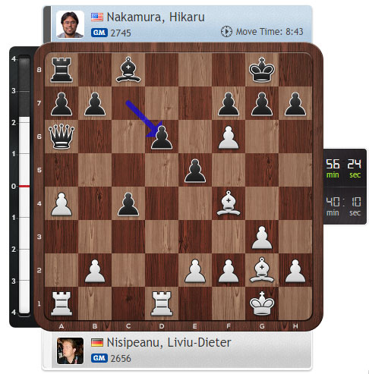
Task: Click the US flag next to Nakamura
Action: pos(97,17)
